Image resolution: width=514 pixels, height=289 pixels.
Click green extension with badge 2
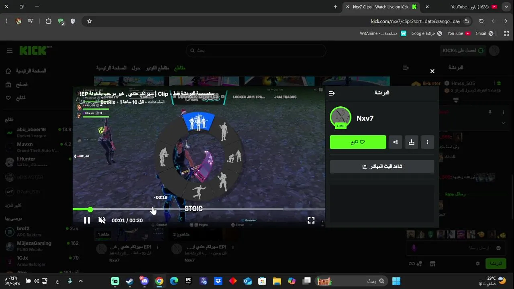click(61, 22)
